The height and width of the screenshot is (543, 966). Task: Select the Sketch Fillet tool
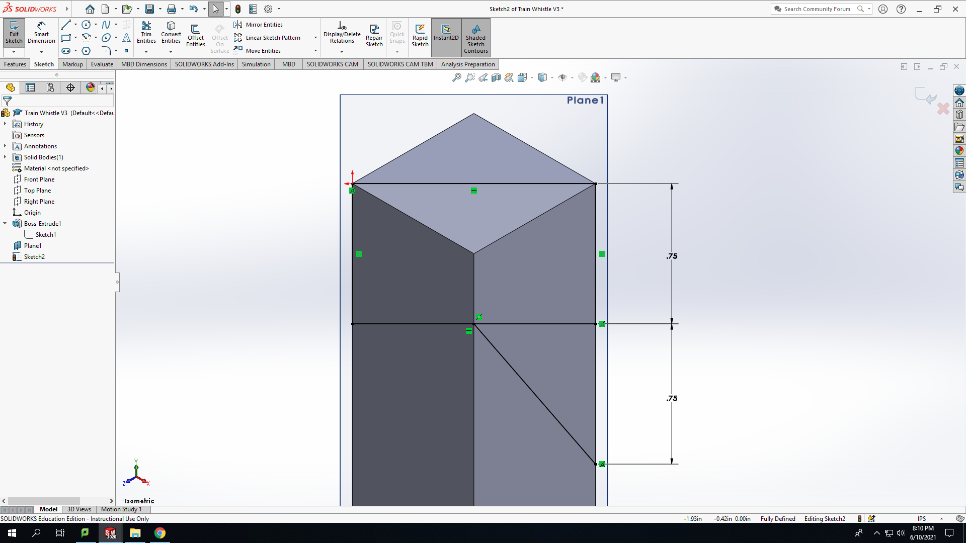106,51
